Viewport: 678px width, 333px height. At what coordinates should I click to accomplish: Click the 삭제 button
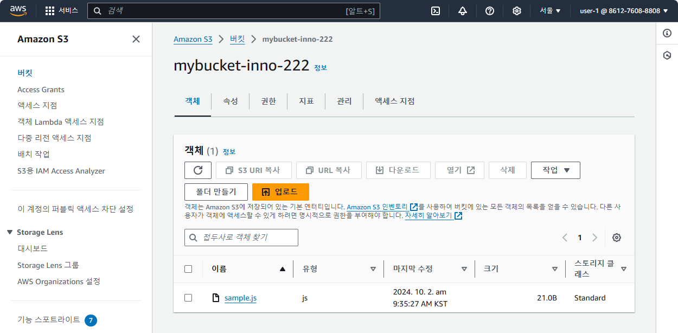[x=508, y=170]
